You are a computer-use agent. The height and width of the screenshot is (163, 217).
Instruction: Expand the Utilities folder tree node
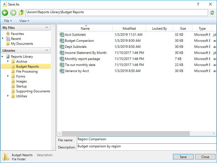(8, 96)
